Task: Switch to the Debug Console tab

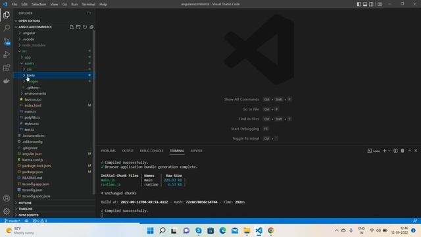Action: click(151, 151)
